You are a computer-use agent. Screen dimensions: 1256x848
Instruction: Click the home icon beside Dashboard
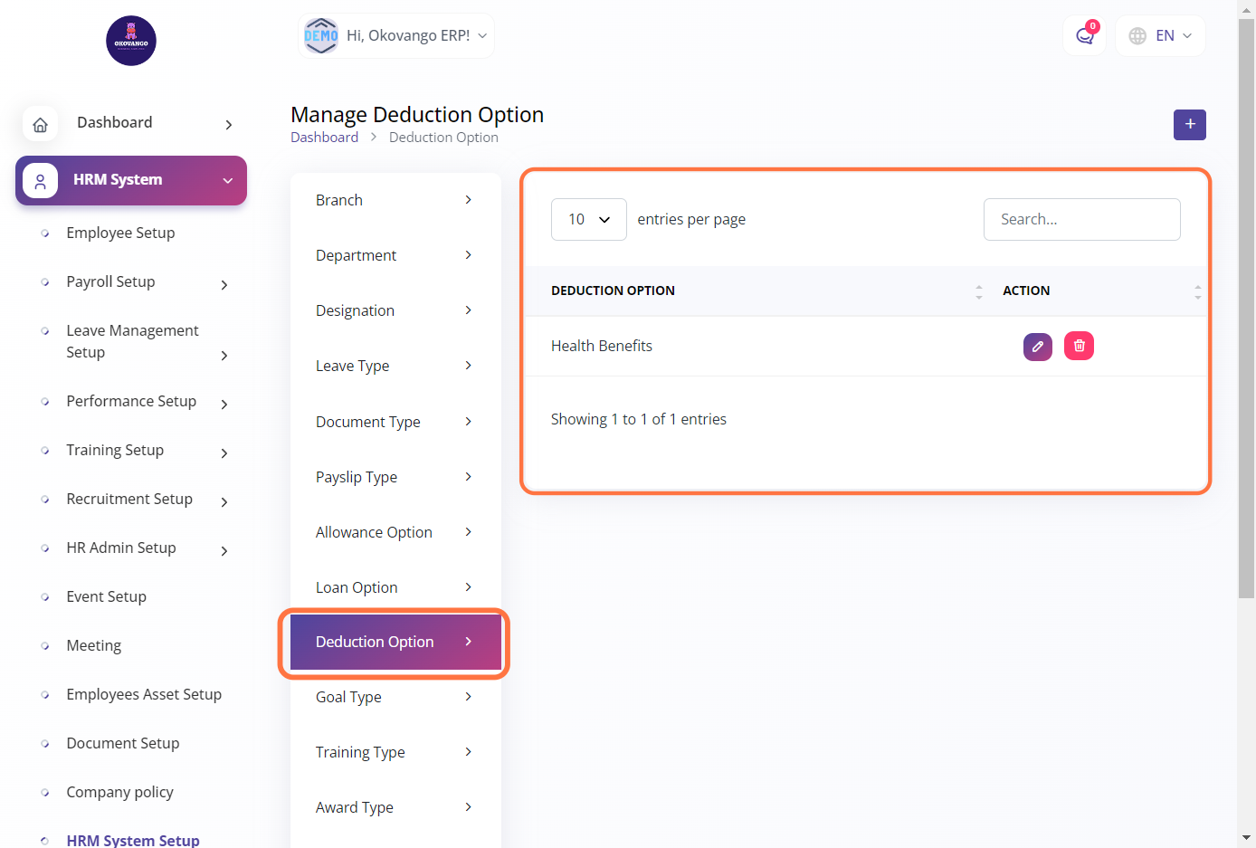pos(41,124)
